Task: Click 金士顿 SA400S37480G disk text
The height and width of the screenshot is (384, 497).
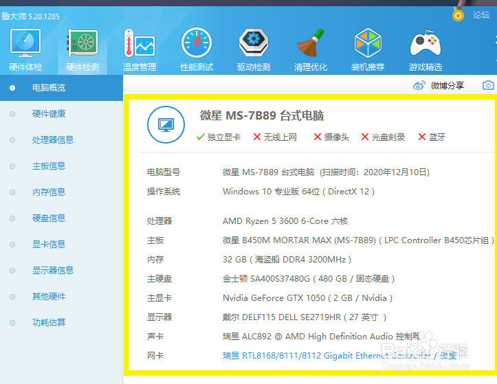Action: (309, 279)
